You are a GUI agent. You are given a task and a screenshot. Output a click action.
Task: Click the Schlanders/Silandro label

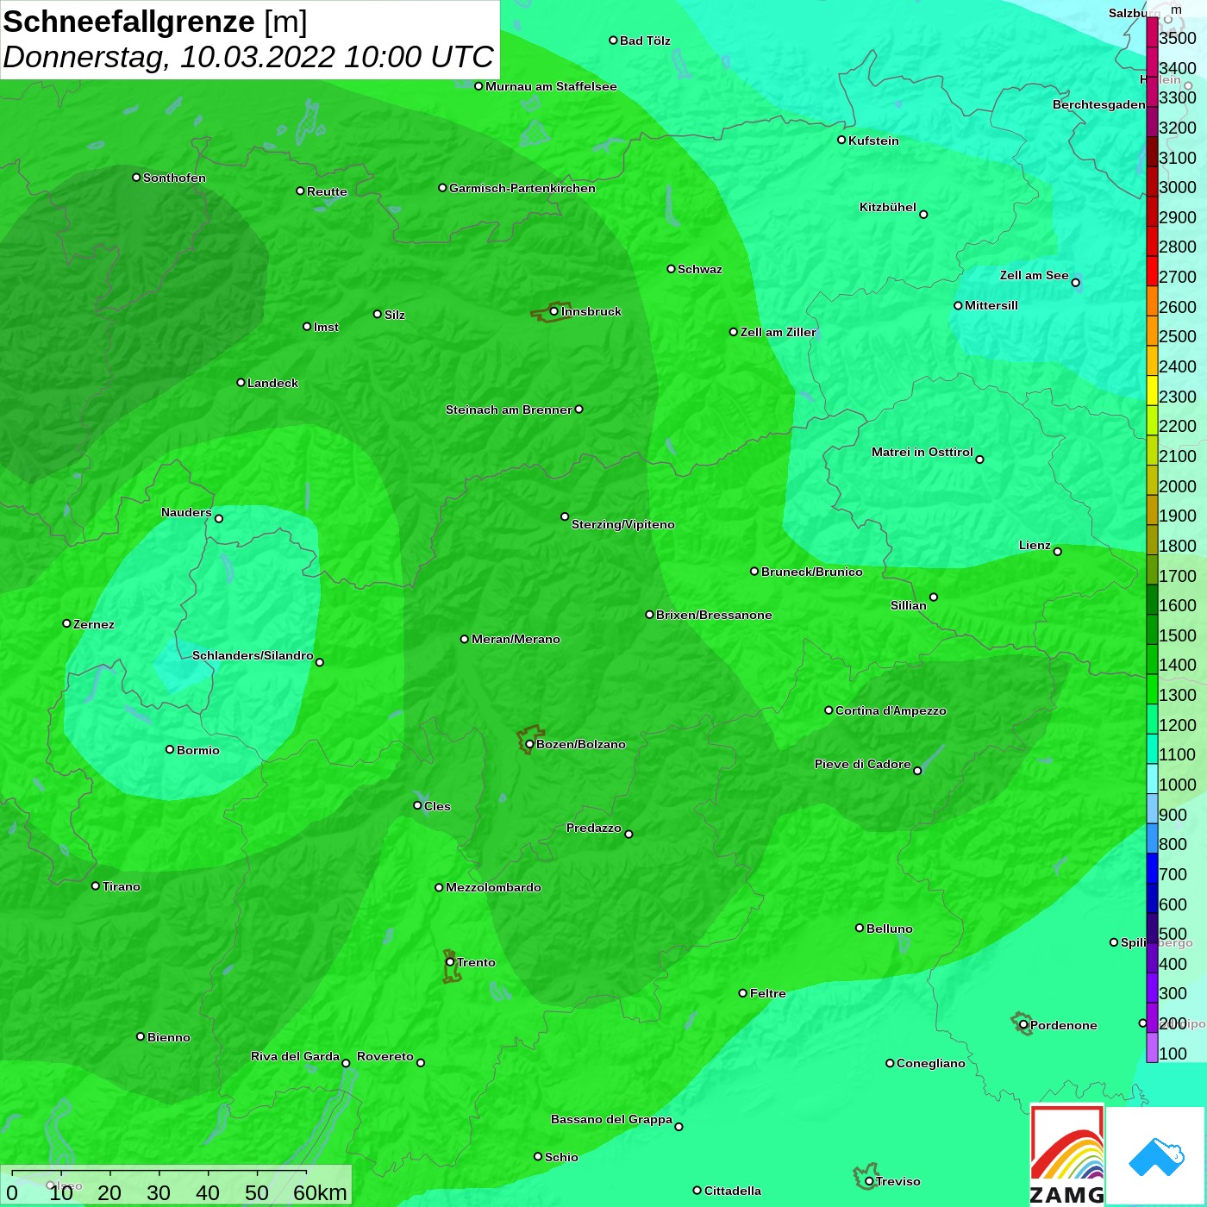click(x=253, y=655)
